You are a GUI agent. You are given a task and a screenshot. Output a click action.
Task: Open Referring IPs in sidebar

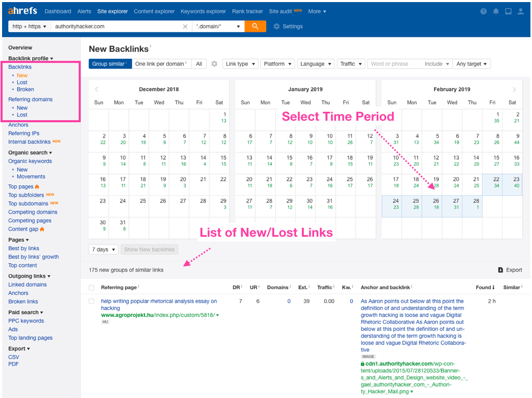click(24, 134)
